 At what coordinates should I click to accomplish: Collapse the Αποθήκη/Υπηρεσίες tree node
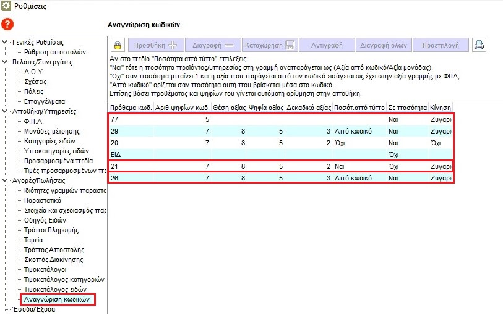tap(5, 111)
